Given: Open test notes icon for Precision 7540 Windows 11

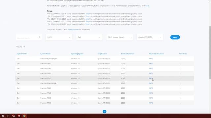Looking at the screenshot, I should pos(180,88).
